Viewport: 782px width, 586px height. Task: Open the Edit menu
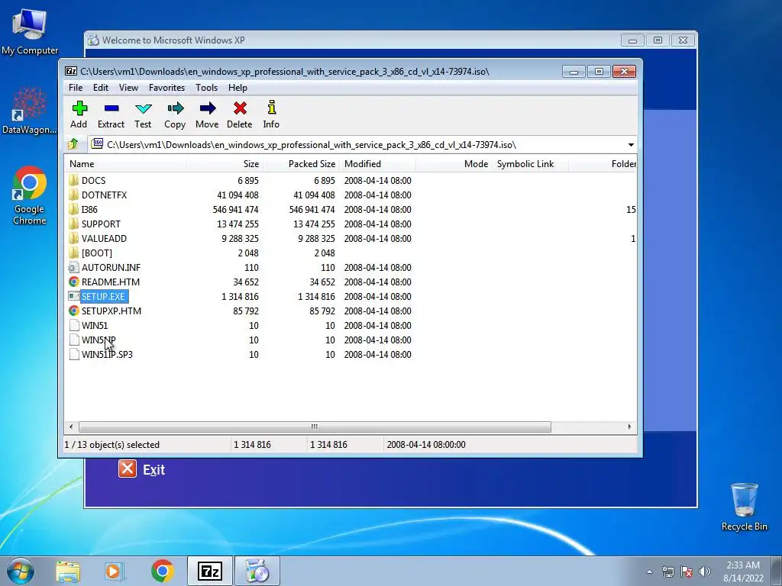coord(101,87)
